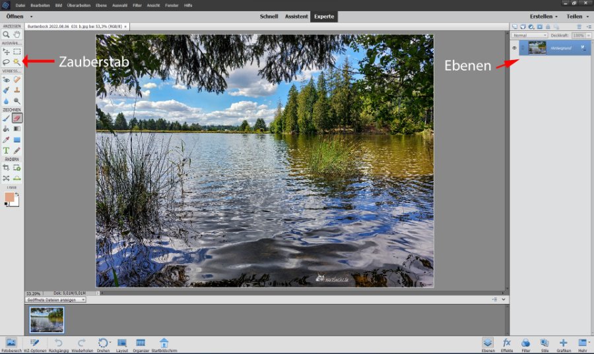Viewport: 594px width, 354px height.
Task: Select the Magic Wand (Zauberstab) tool
Action: 17,62
